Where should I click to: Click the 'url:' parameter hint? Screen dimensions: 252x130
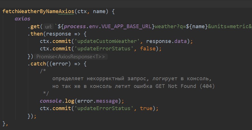(49, 26)
